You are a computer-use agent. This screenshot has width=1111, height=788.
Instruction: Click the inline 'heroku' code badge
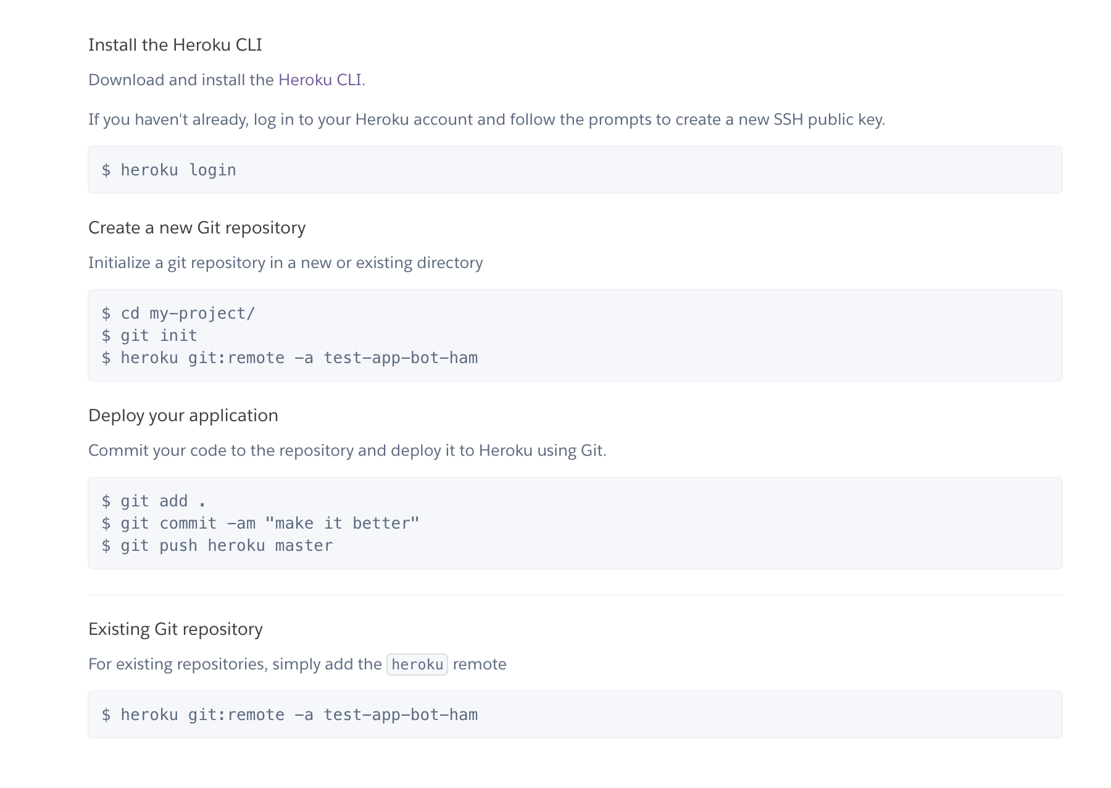pyautogui.click(x=417, y=664)
